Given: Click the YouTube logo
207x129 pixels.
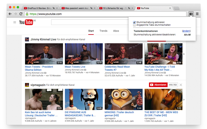Looking at the screenshot, I should [x=27, y=22].
